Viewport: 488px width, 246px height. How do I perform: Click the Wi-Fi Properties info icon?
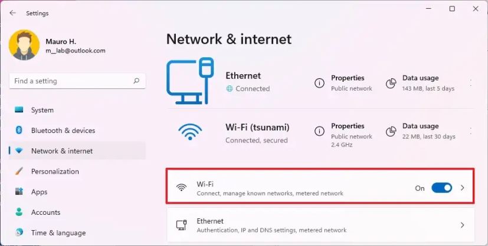[319, 131]
